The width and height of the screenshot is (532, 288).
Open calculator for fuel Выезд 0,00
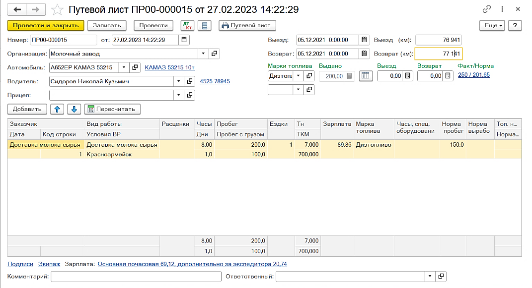pos(407,76)
